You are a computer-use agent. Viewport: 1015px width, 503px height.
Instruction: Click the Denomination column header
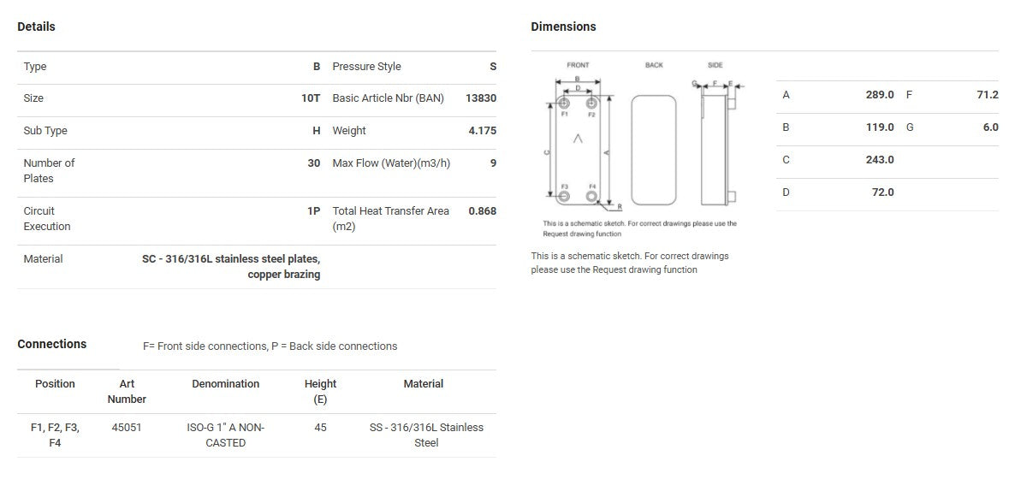tap(225, 384)
